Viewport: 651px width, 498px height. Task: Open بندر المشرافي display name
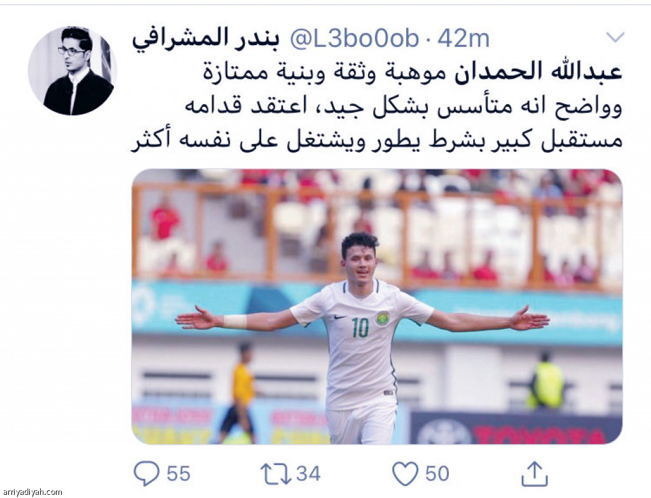205,38
